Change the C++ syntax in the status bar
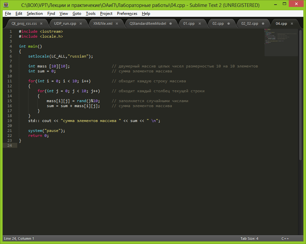The height and width of the screenshot is (244, 306). [x=285, y=238]
